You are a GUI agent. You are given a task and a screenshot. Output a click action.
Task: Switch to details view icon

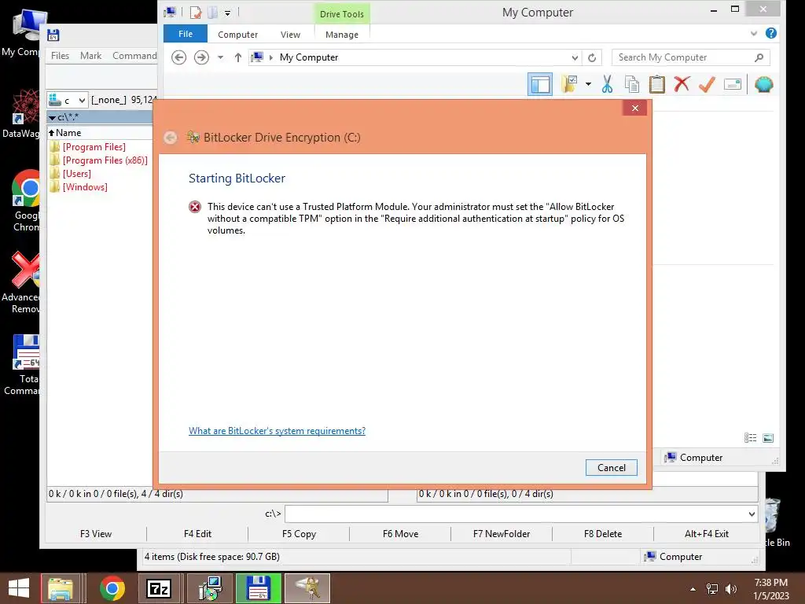(750, 437)
